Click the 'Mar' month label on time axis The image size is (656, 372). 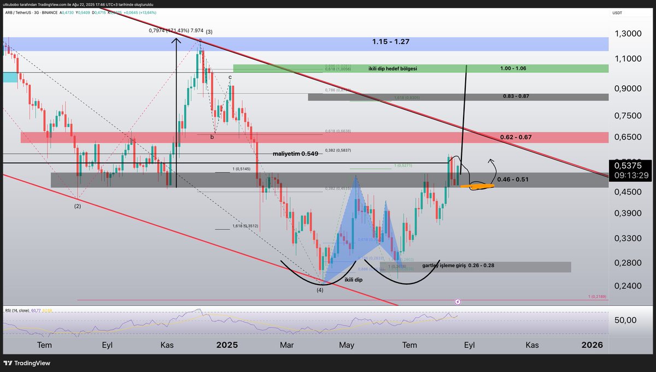(288, 345)
